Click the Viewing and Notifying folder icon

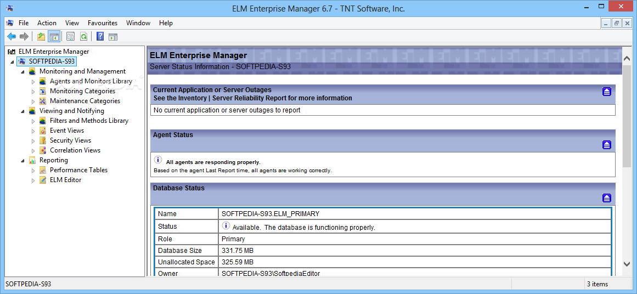coord(32,111)
